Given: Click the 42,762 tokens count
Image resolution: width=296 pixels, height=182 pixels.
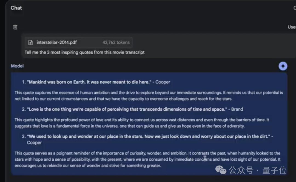Looking at the screenshot, I should click(116, 42).
